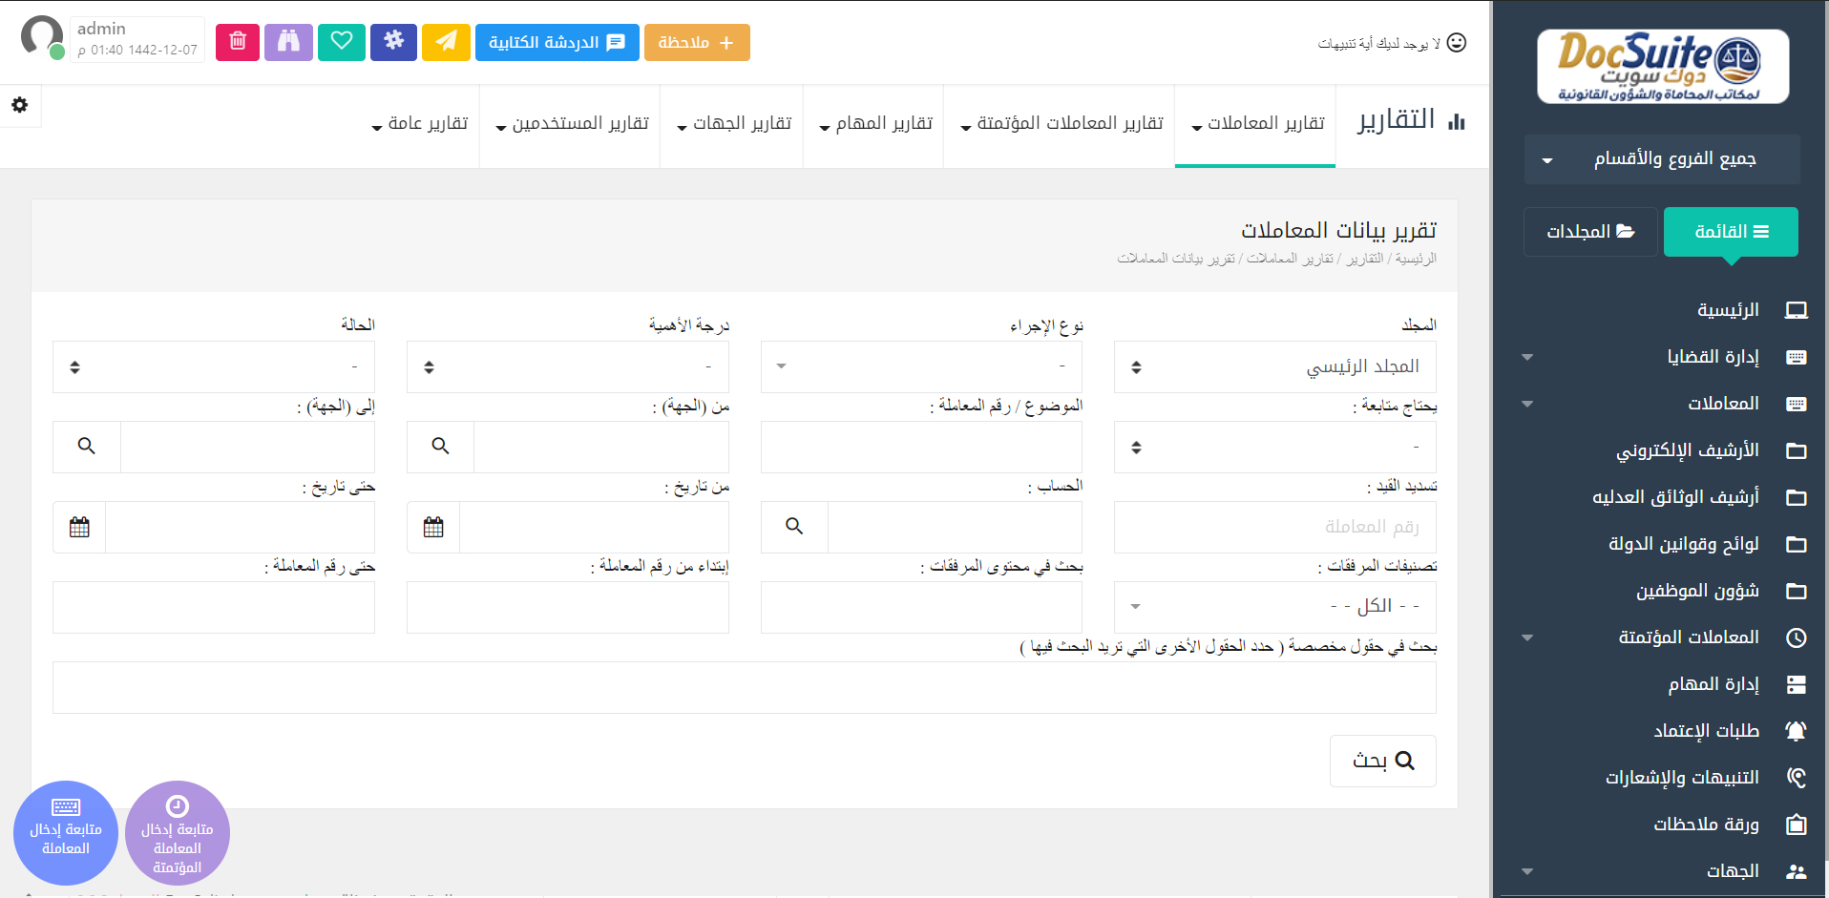Click the red trash bin icon
The height and width of the screenshot is (898, 1829).
(238, 42)
